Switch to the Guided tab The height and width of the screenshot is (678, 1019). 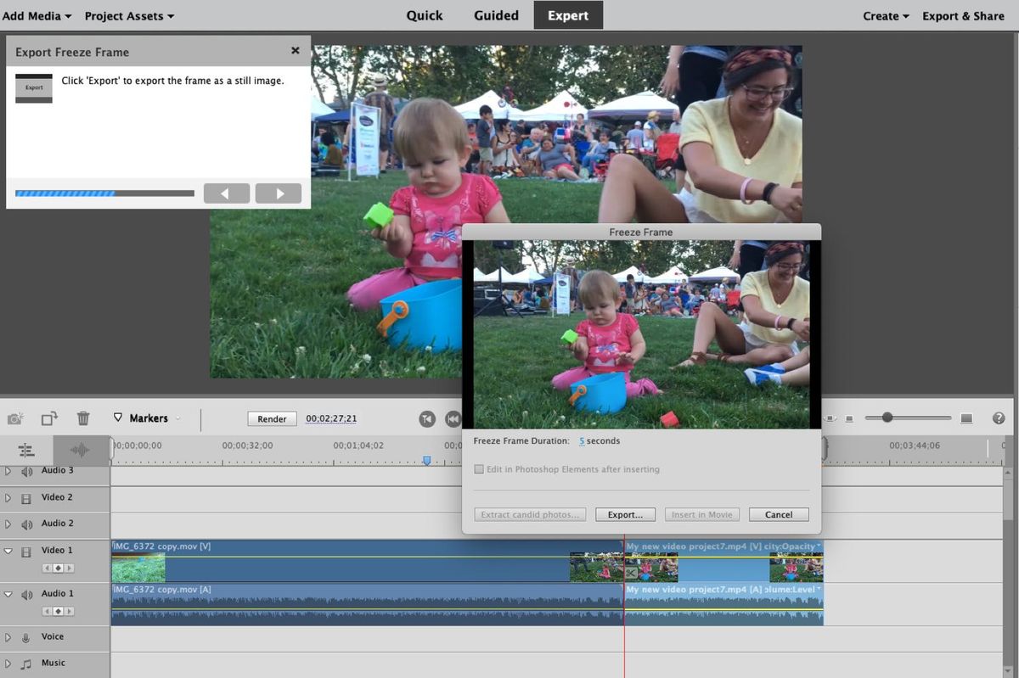click(x=495, y=15)
